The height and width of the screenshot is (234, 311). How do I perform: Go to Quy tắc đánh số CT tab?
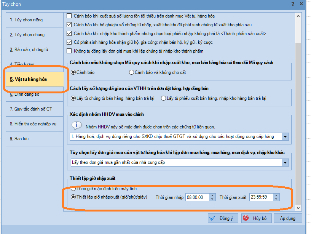pyautogui.click(x=33, y=109)
